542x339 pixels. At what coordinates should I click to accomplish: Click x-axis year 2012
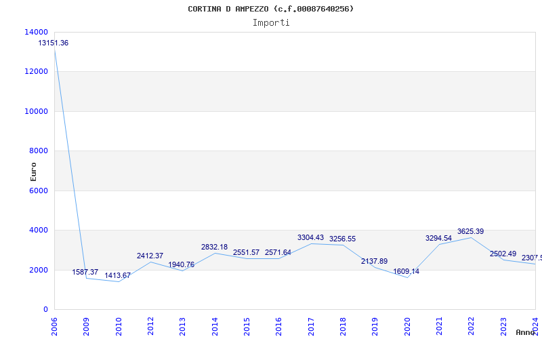[x=150, y=327]
